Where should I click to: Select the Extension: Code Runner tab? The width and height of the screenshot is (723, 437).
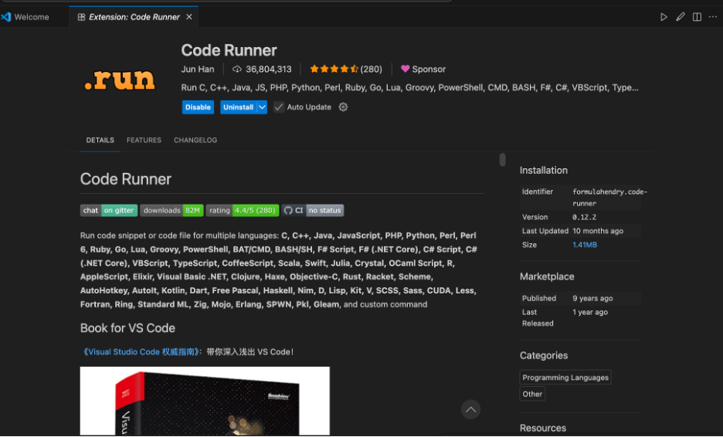(x=134, y=17)
